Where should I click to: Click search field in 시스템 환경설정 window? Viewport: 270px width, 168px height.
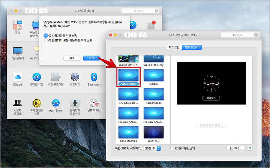point(140,11)
